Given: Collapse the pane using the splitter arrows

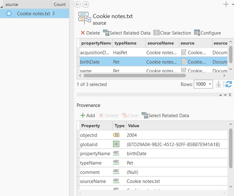Looking at the screenshot, I should [x=222, y=95].
